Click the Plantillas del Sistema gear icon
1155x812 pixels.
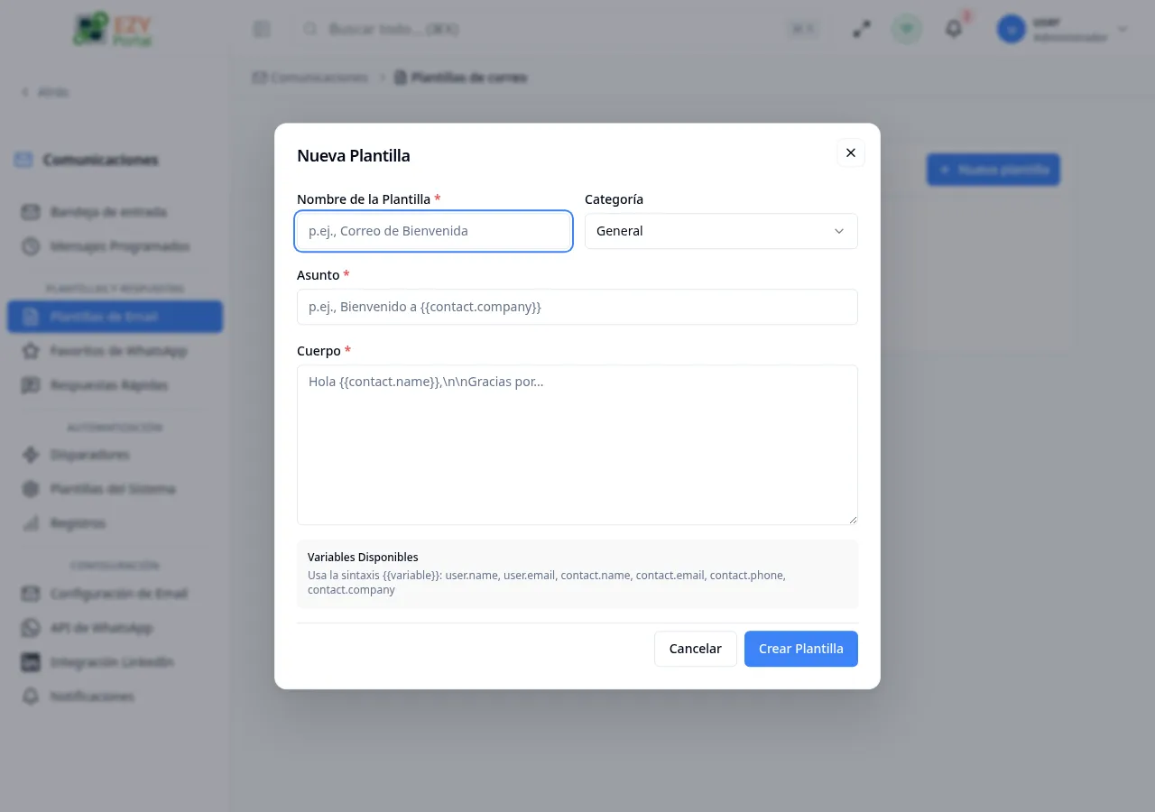click(31, 489)
